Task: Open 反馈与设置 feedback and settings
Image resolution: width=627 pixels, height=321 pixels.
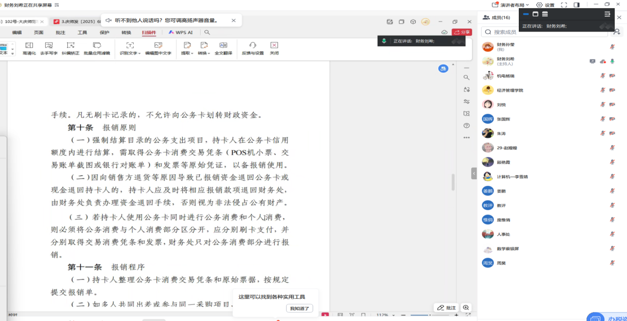Action: coord(253,48)
